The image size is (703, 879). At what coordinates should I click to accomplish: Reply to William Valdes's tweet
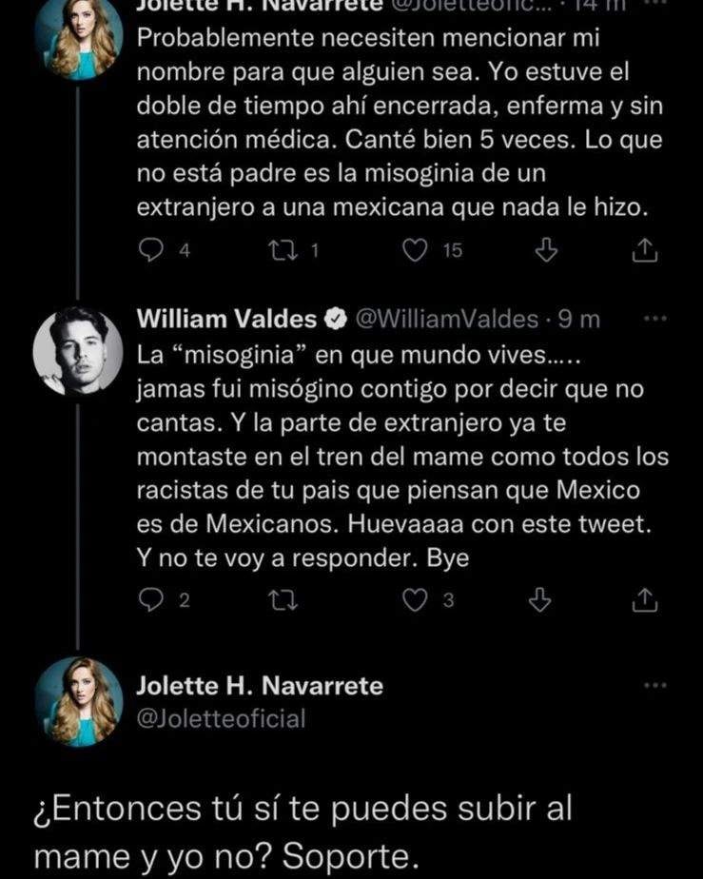click(x=152, y=599)
